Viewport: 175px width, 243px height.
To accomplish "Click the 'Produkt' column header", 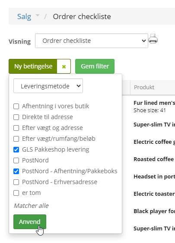I will click(x=144, y=87).
